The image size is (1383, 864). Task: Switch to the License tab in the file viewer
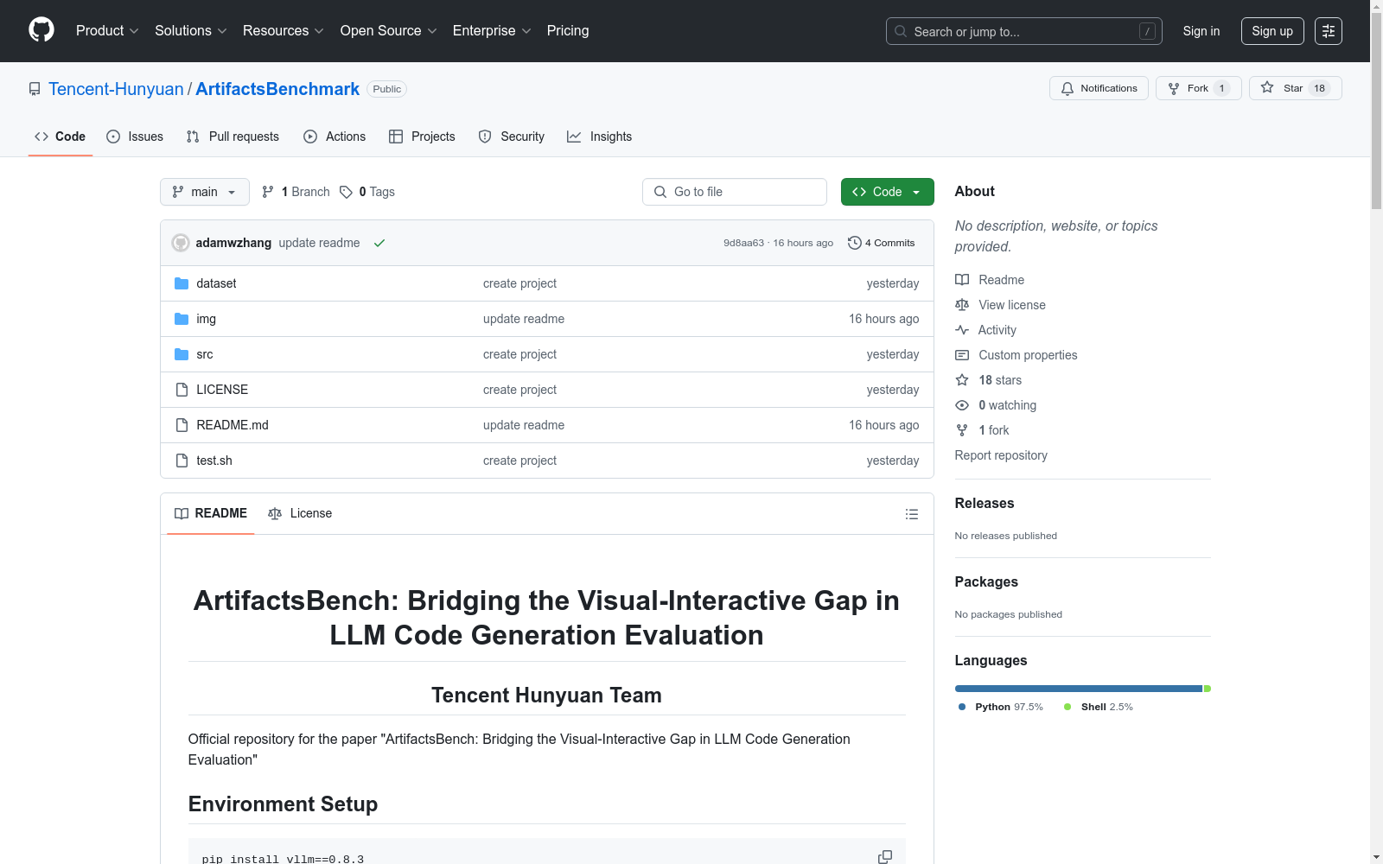click(300, 513)
